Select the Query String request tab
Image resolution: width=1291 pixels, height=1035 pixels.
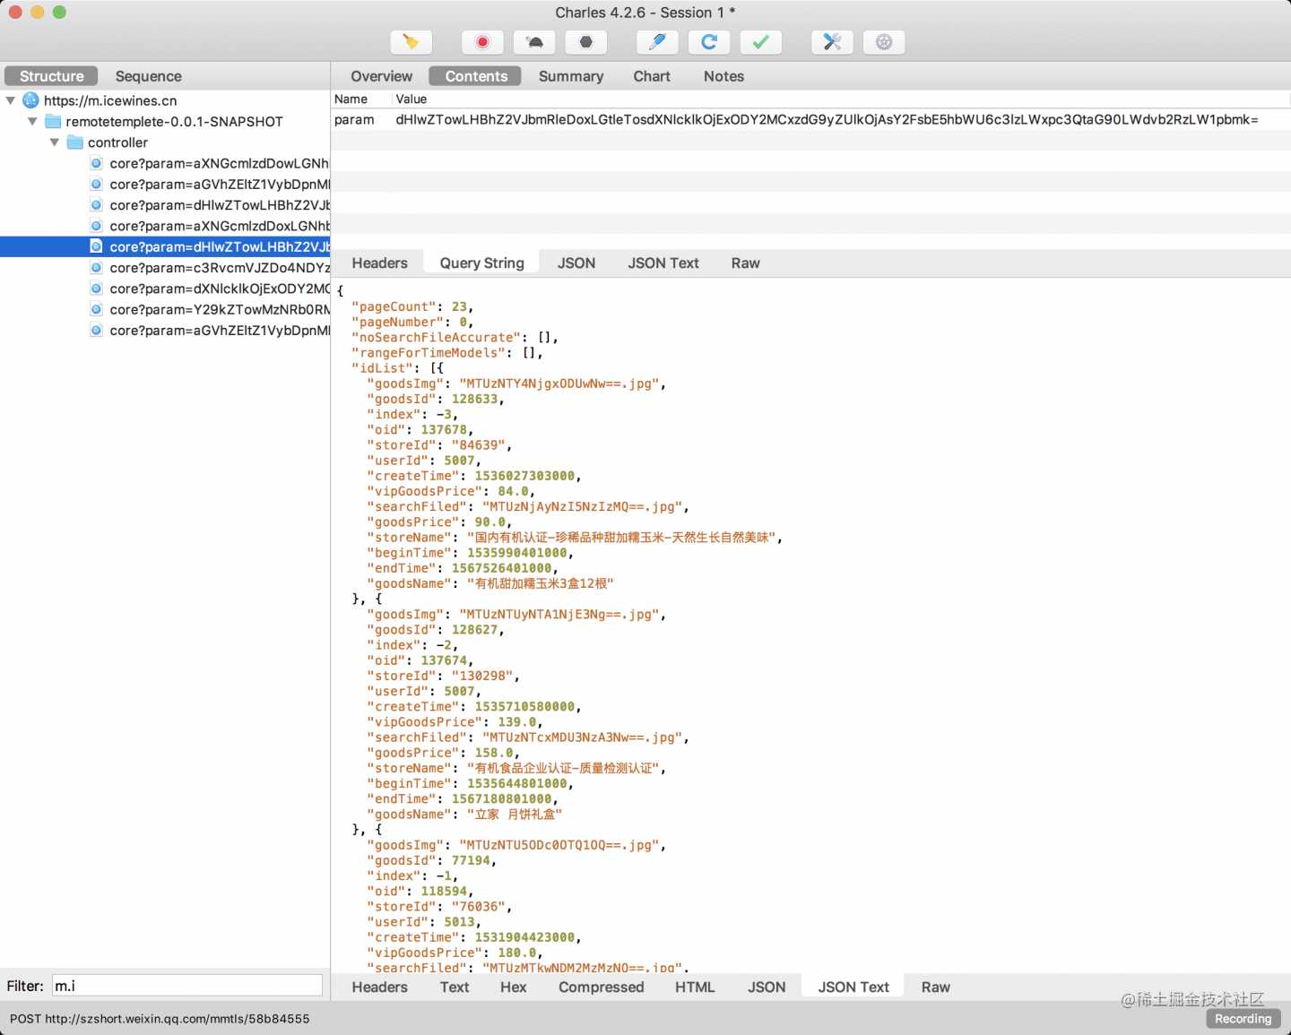481,263
